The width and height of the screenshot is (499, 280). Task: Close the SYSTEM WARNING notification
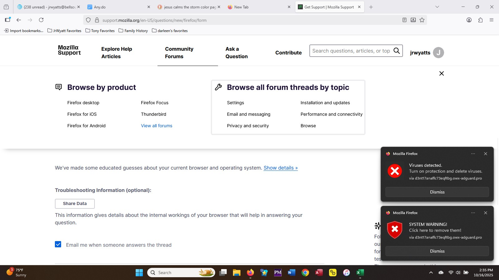click(x=486, y=213)
